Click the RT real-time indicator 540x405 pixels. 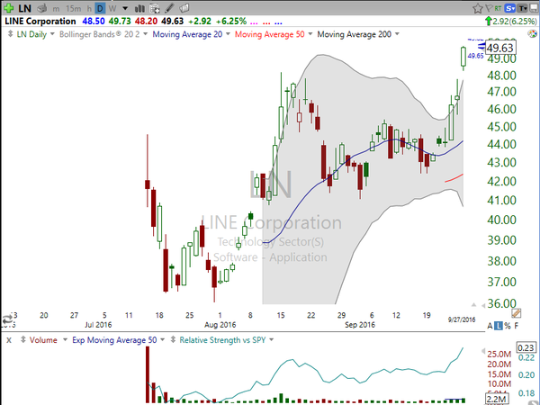pyautogui.click(x=498, y=8)
